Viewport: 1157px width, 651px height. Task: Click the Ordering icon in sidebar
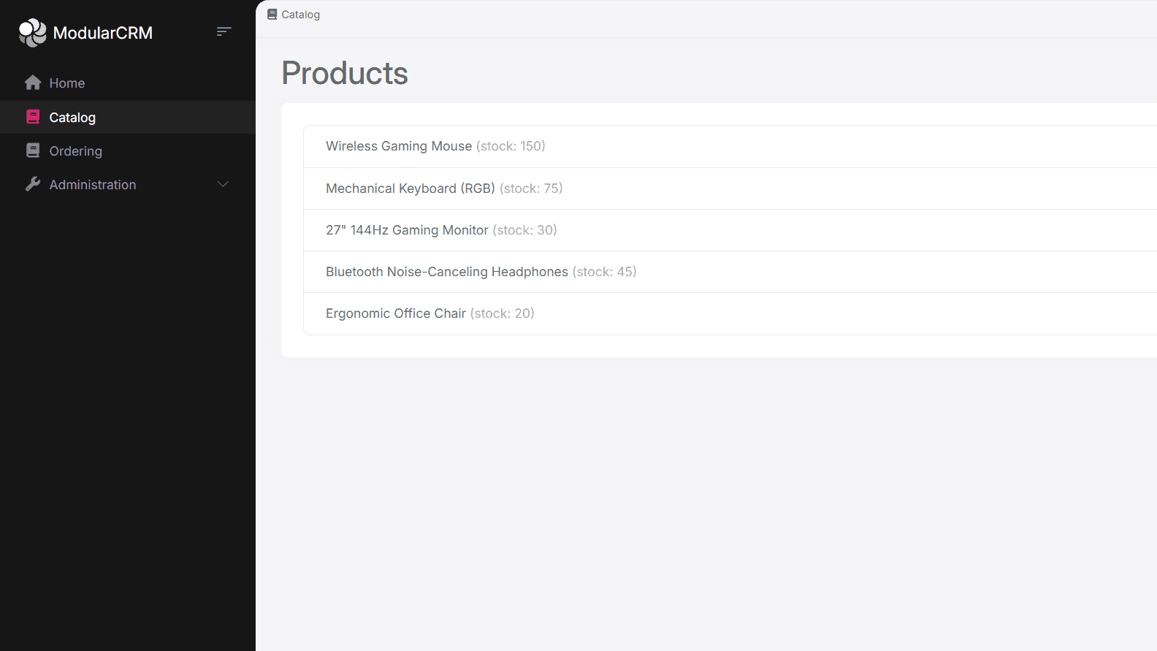click(33, 151)
